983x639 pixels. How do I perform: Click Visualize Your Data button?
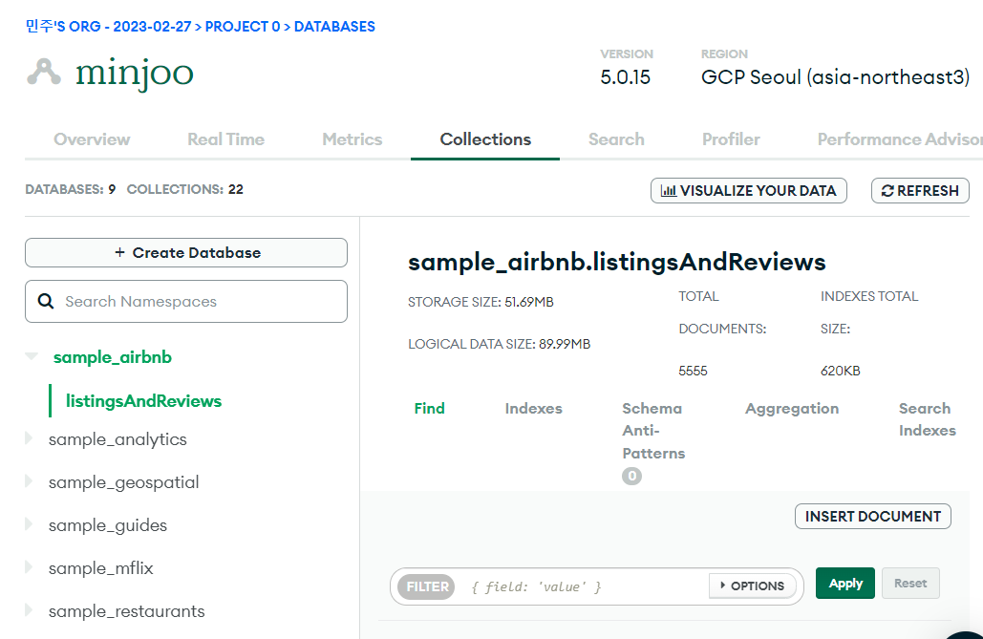(749, 191)
